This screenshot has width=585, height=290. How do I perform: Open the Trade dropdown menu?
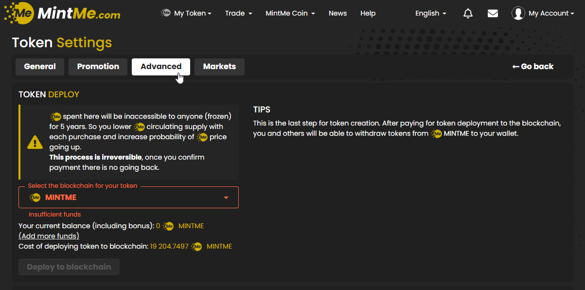click(238, 14)
